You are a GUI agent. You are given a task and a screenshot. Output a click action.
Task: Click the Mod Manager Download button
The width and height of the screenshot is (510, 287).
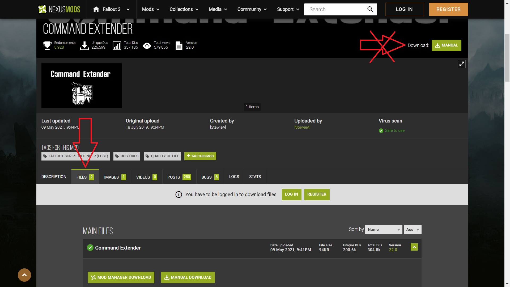(x=121, y=277)
